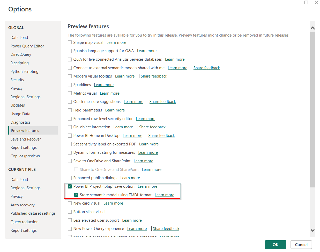Enable the Shape map visual checkbox

click(x=70, y=43)
